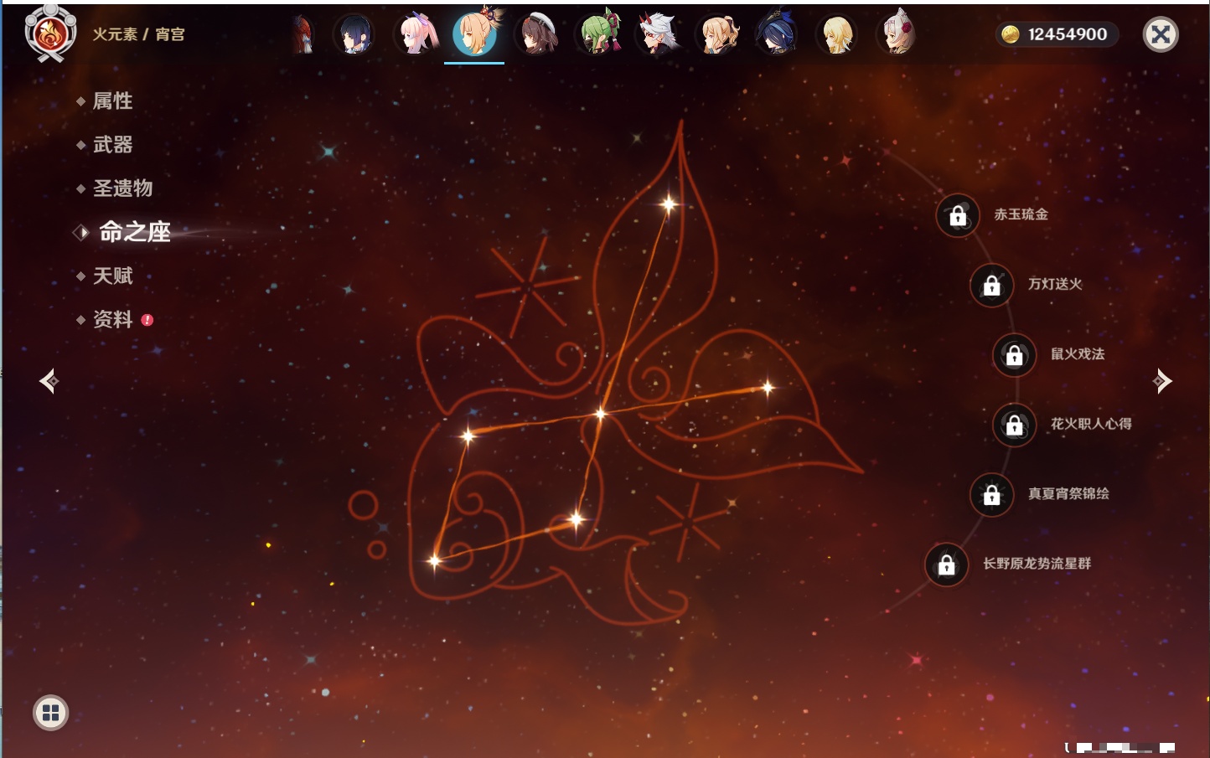Select the 命之座 constellation menu entry
1210x758 pixels.
tap(134, 232)
